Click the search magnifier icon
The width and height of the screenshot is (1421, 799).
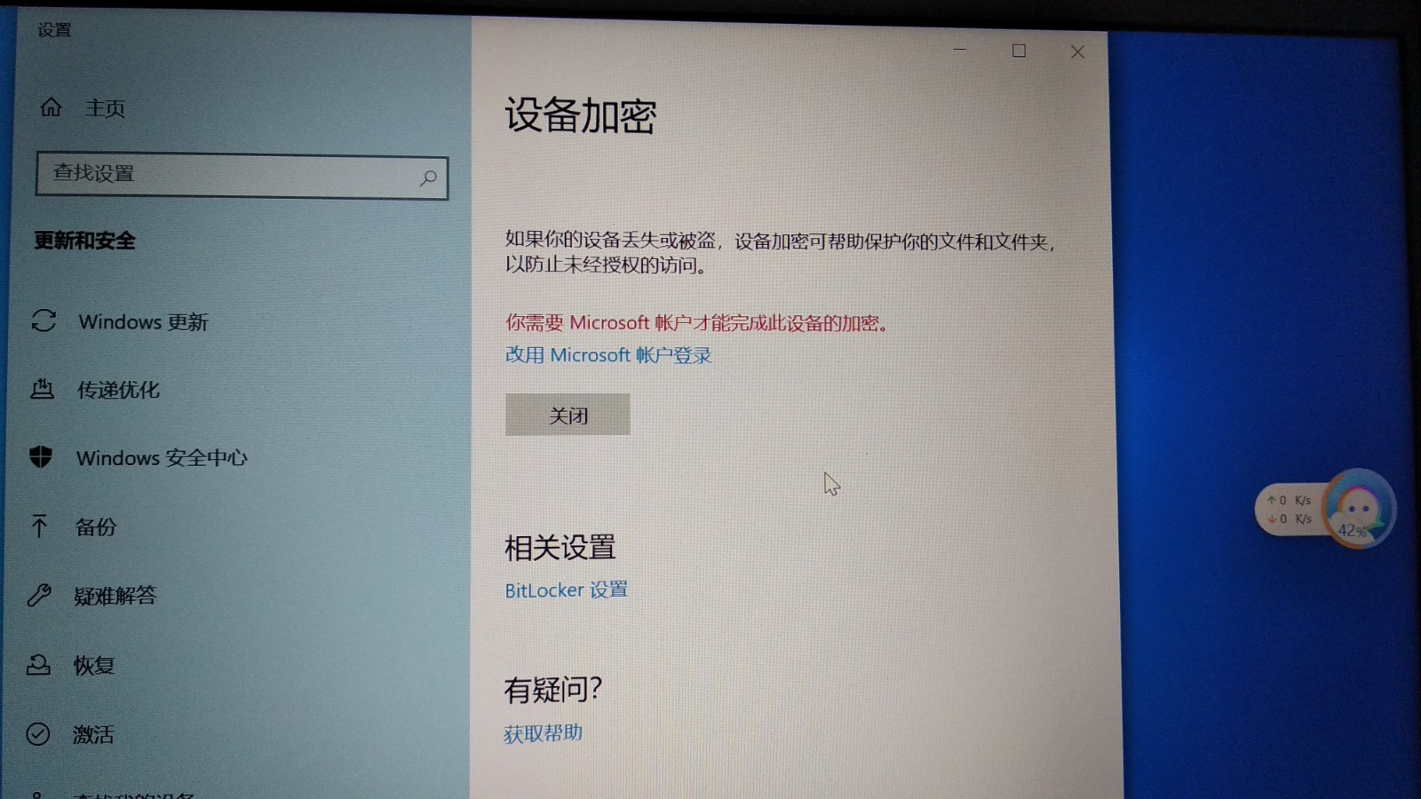[428, 178]
